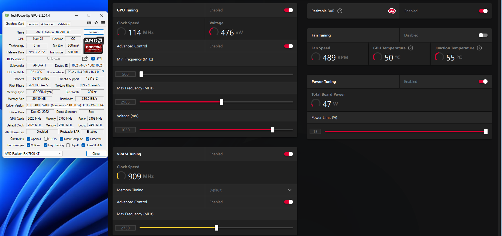This screenshot has height=236, width=502.
Task: Click the VRAM Clock Speed gauge
Action: tap(121, 176)
